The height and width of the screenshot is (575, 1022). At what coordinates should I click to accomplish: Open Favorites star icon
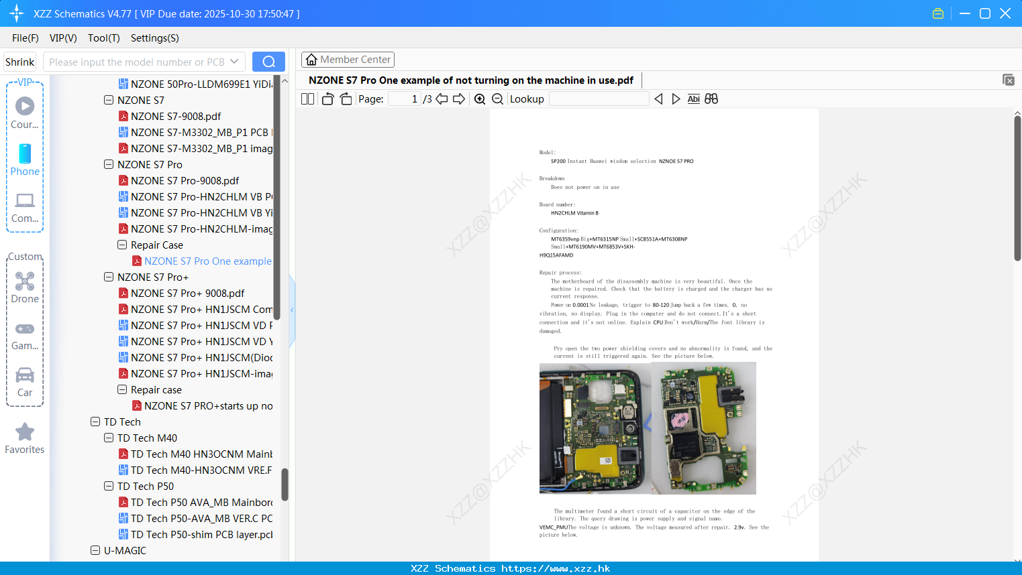(25, 438)
